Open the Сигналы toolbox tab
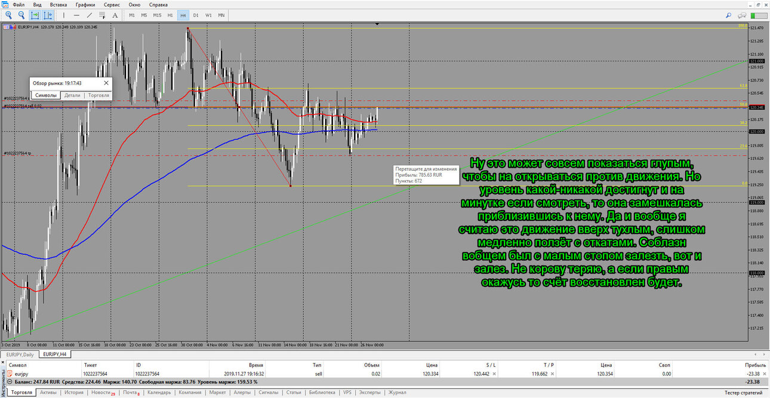This screenshot has width=770, height=398. 269,393
